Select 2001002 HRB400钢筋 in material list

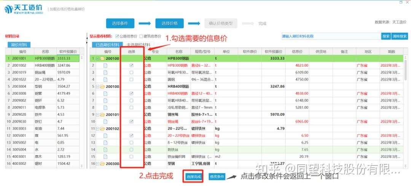pos(42,65)
